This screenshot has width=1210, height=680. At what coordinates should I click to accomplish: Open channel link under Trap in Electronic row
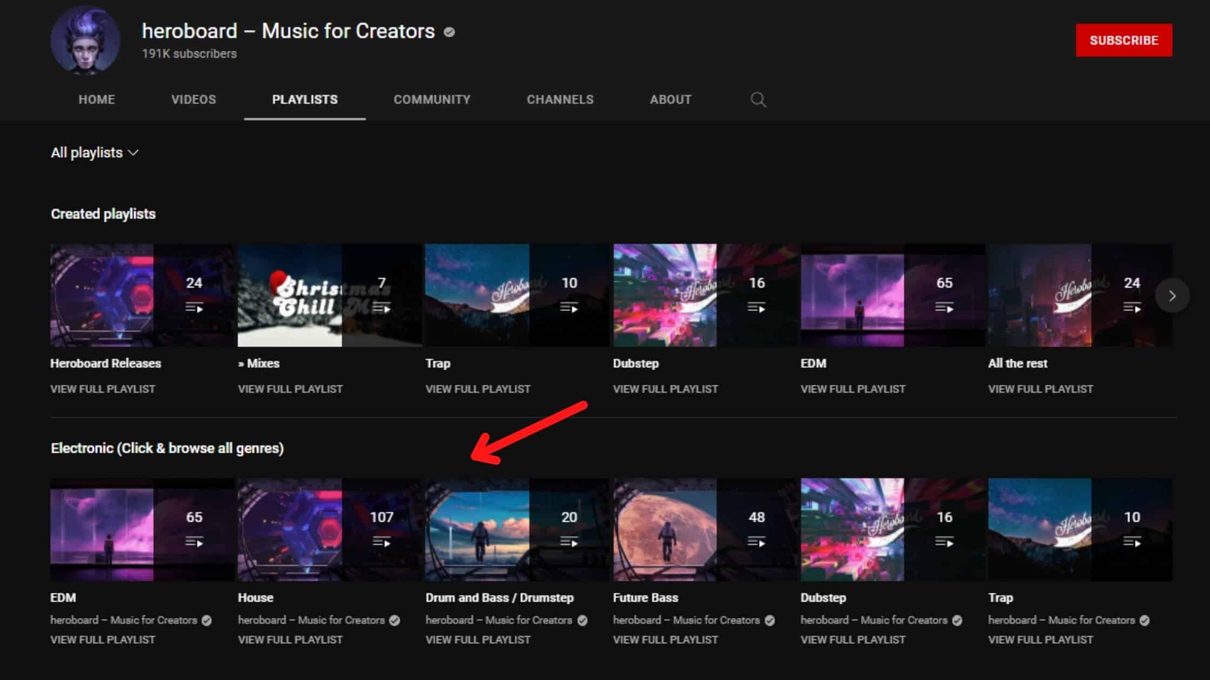(1061, 621)
